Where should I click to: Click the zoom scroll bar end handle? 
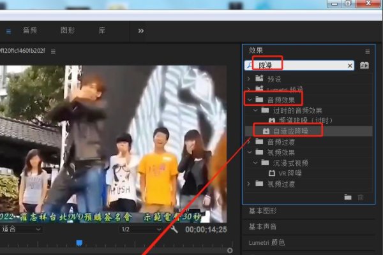click(230, 251)
